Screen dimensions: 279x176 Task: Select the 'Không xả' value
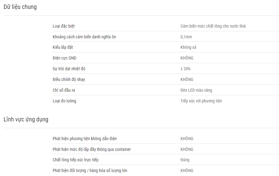(188, 47)
